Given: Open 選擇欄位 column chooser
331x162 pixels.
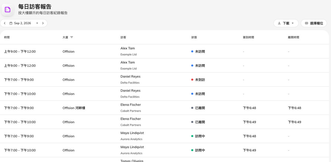Looking at the screenshot, I should click(x=314, y=23).
